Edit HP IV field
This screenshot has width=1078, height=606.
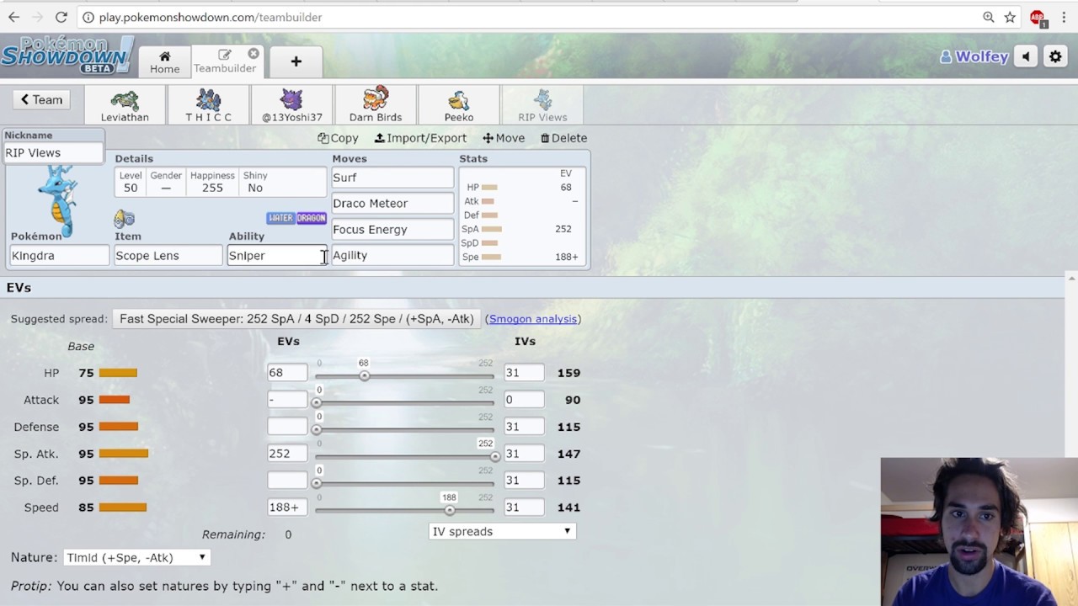(x=524, y=373)
